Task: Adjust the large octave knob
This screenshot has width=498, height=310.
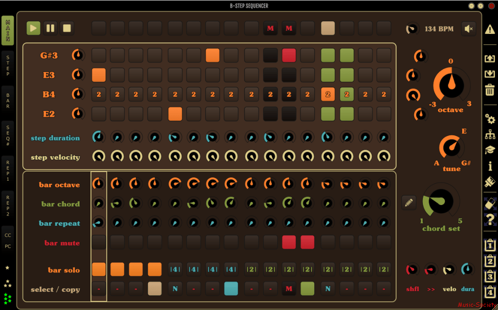Action: pyautogui.click(x=451, y=85)
